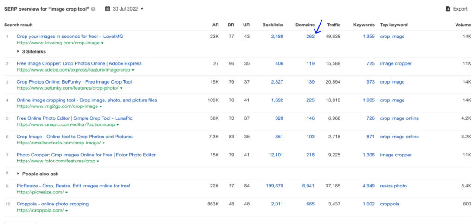Click domains count 262 for iLoveIMG
Viewport: 475px width, 224px height.
pos(310,37)
